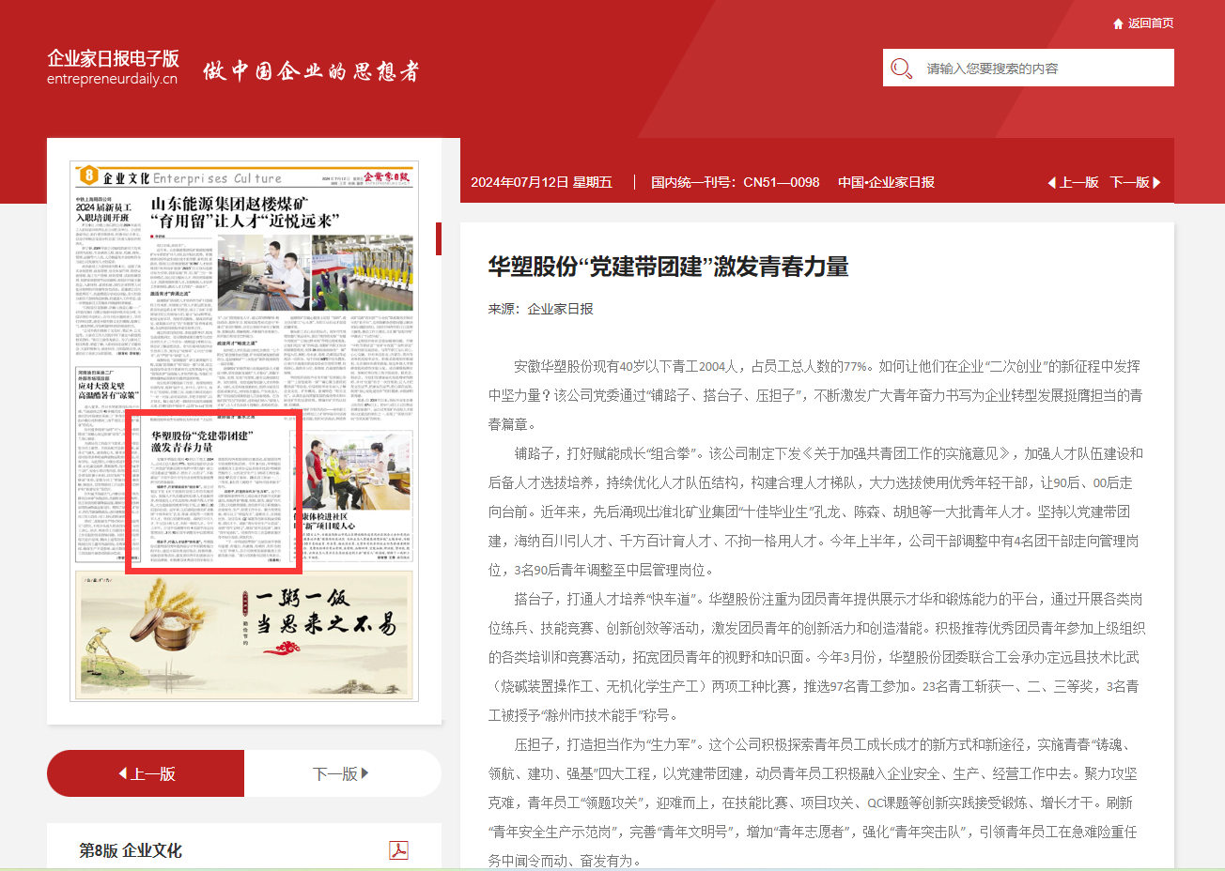Open the PDF download icon for 第8版
Image resolution: width=1225 pixels, height=871 pixels.
tap(398, 849)
